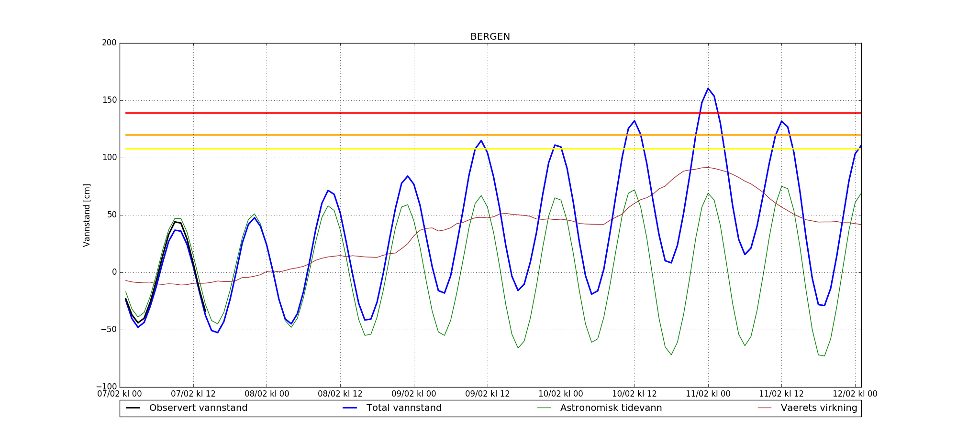
Task: Click the green Astronomisk tidevann legend line
Action: point(544,408)
